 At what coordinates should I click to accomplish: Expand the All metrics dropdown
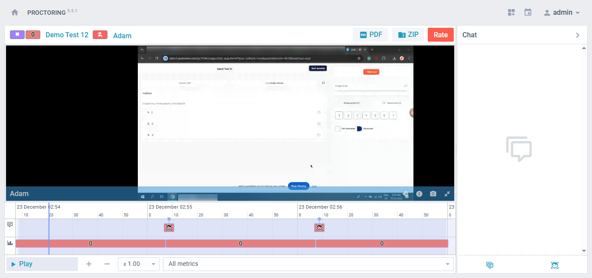(308, 264)
